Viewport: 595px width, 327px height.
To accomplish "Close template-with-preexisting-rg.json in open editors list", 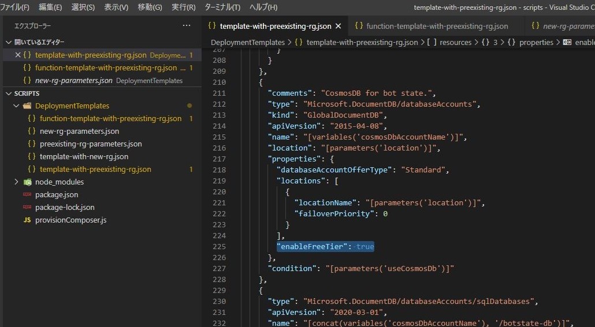I will pos(17,55).
